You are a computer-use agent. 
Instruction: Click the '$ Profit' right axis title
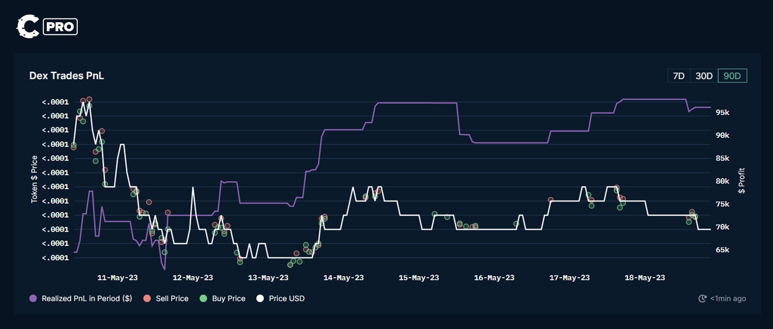coord(742,180)
